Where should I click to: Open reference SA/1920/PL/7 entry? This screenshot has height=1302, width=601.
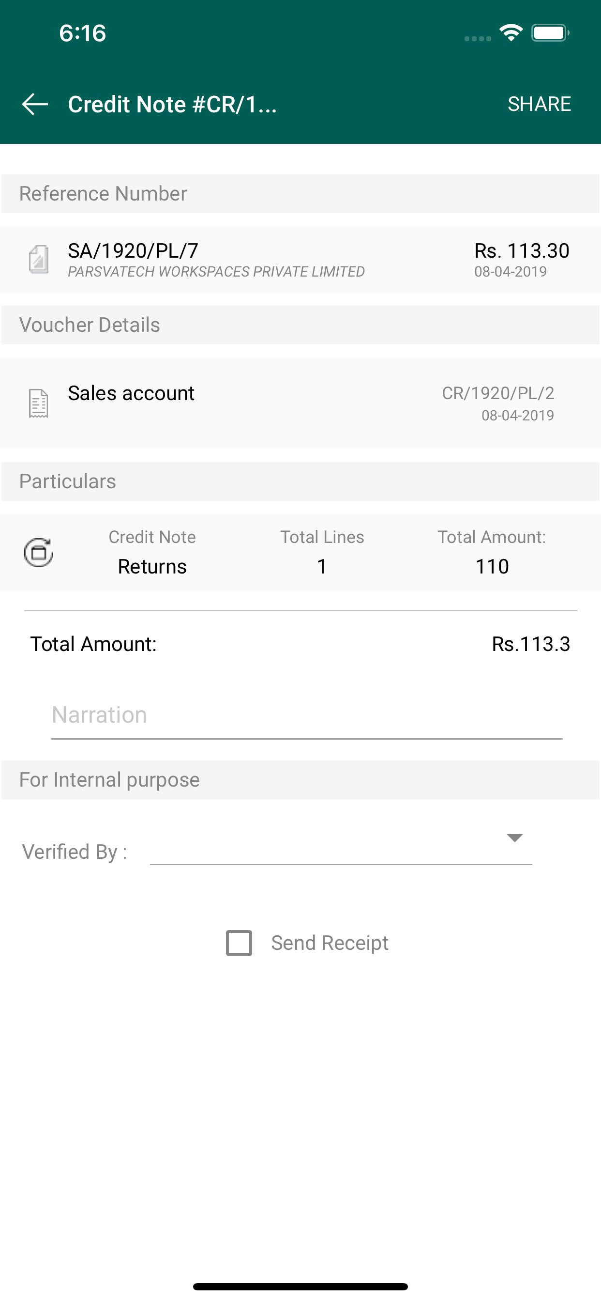300,259
